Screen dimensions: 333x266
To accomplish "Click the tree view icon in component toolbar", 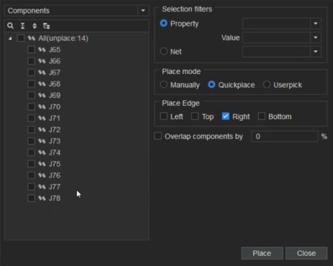I will 46,26.
